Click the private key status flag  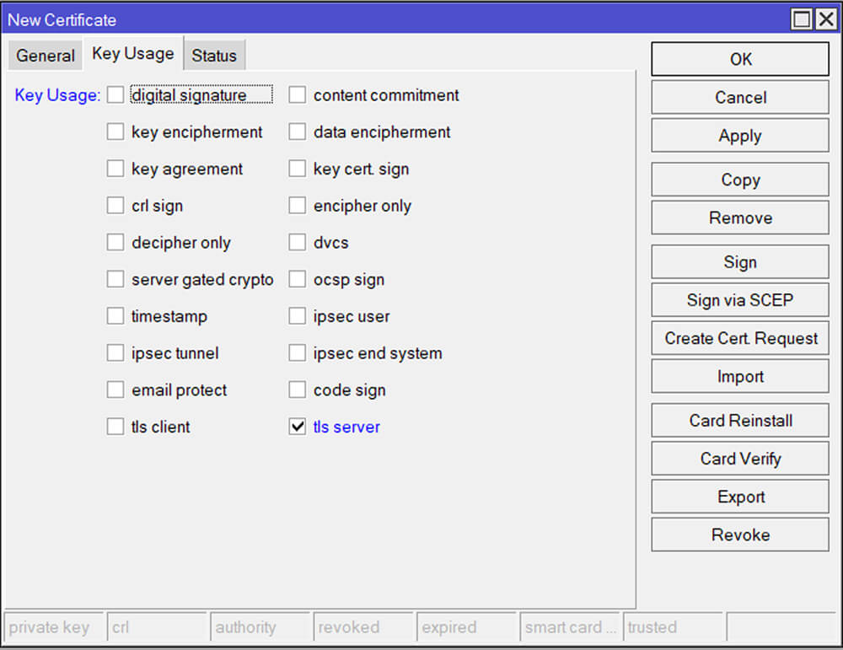(54, 627)
